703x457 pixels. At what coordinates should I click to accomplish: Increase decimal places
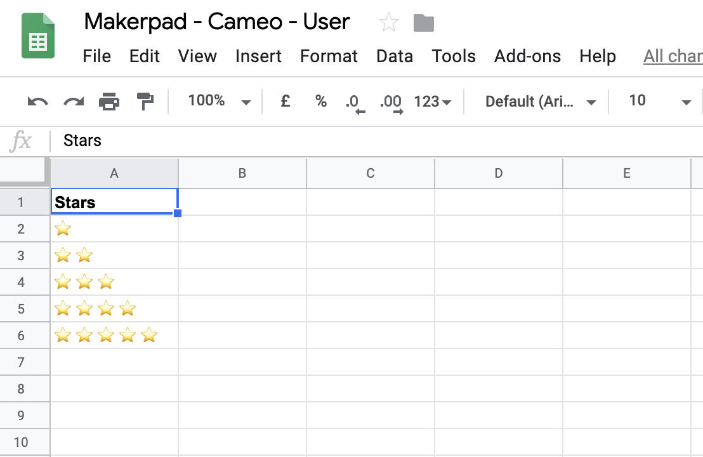390,102
